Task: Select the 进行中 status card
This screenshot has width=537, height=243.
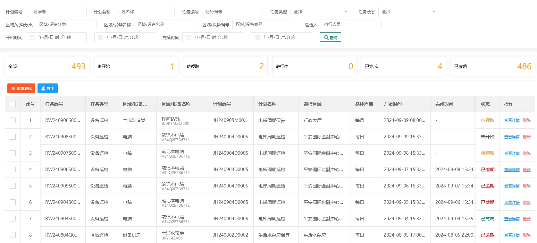Action: [x=315, y=66]
